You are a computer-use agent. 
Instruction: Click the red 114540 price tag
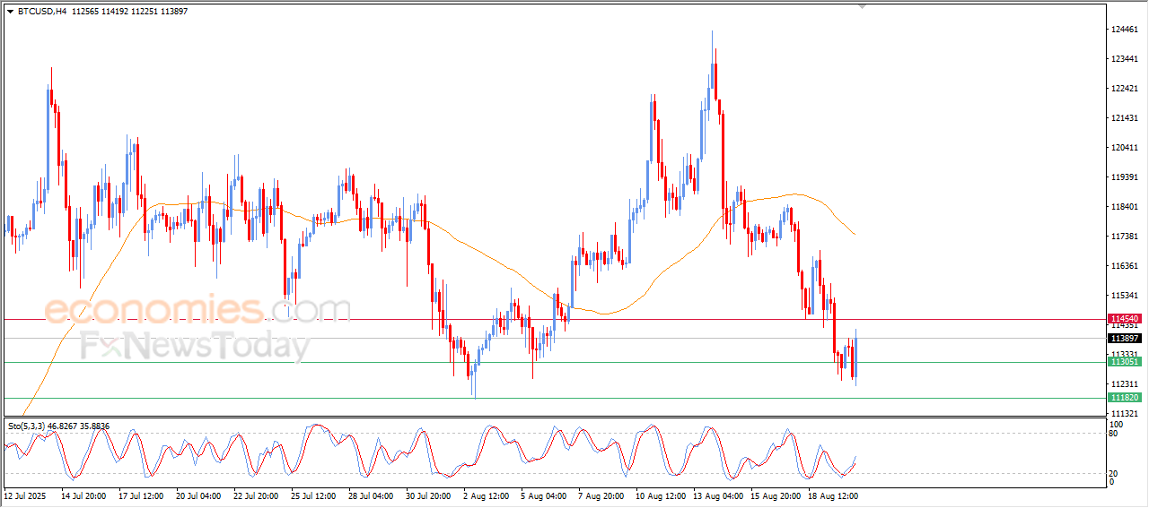(1125, 319)
